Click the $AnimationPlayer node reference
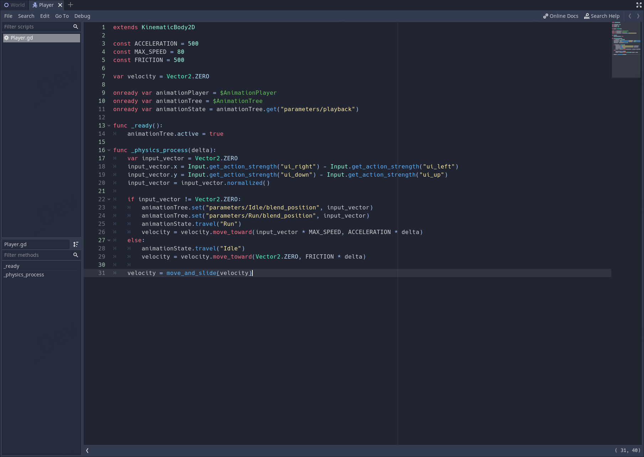Screen dimensions: 644x457 [248, 93]
